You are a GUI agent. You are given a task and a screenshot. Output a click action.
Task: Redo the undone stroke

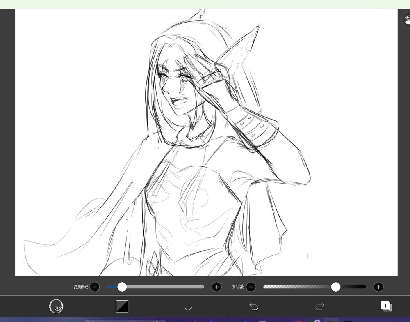pyautogui.click(x=320, y=306)
